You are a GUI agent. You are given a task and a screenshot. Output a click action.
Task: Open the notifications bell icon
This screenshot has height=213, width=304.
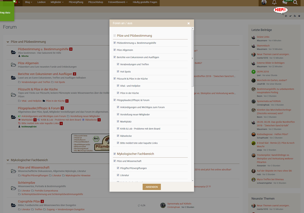point(274,3)
